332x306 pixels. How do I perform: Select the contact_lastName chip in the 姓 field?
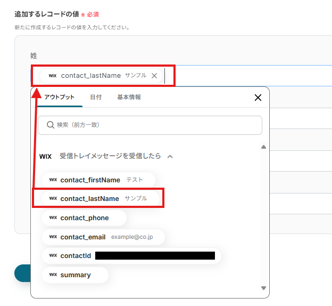point(101,76)
